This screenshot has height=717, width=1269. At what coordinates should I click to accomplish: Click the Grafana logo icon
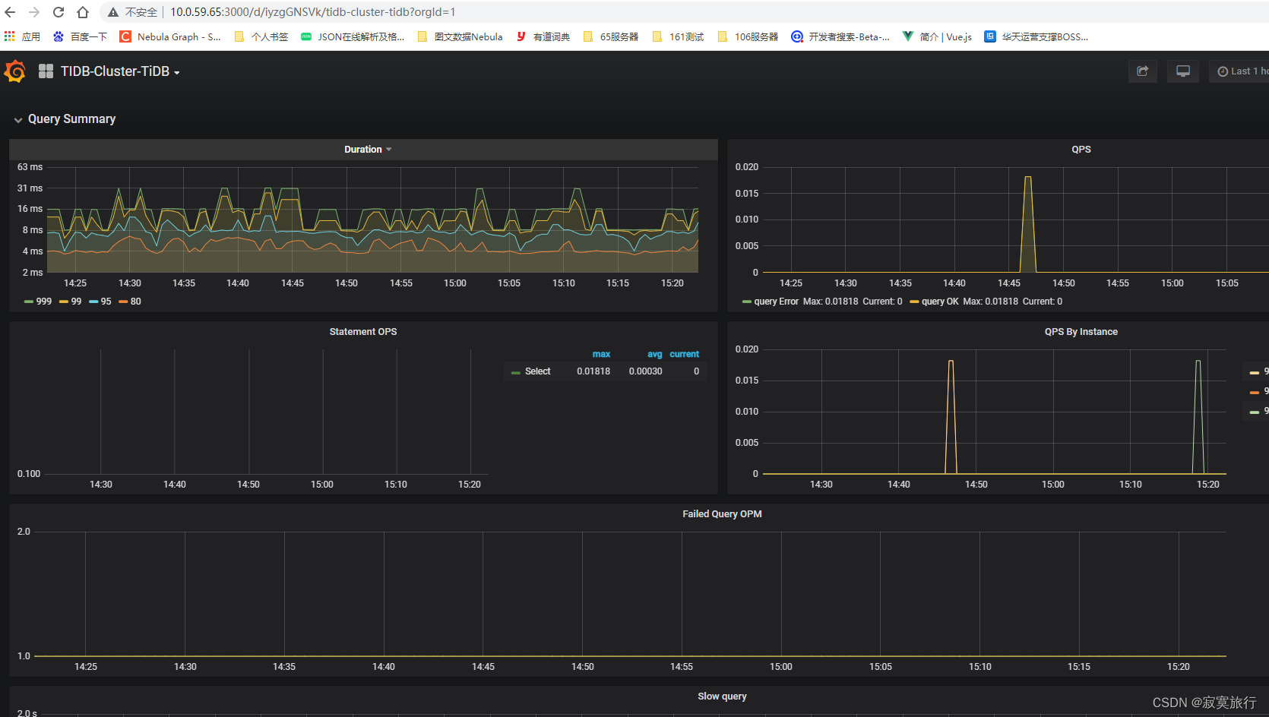[15, 71]
